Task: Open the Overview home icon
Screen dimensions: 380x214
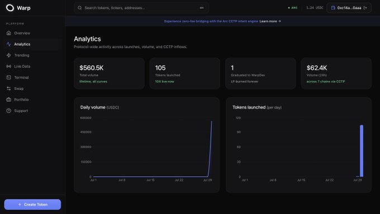Action: (x=9, y=33)
